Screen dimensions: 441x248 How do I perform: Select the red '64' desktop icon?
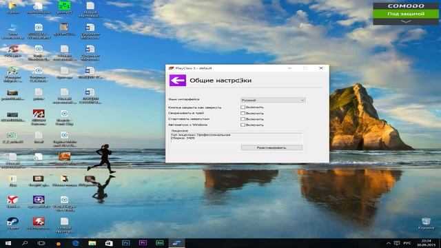(x=39, y=117)
